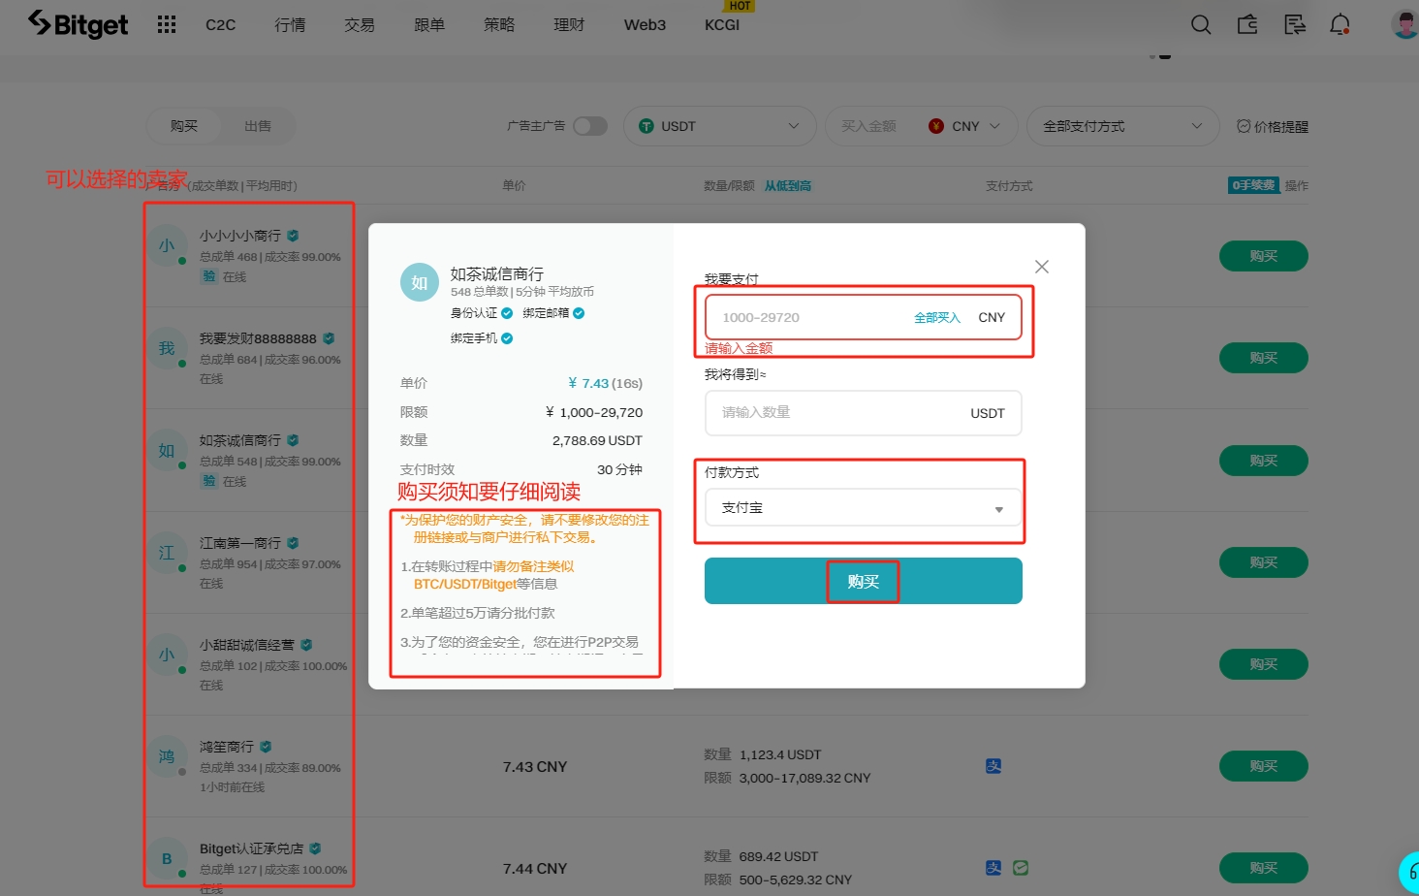Open the 行情 markets menu
This screenshot has height=896, width=1419.
pyautogui.click(x=290, y=25)
